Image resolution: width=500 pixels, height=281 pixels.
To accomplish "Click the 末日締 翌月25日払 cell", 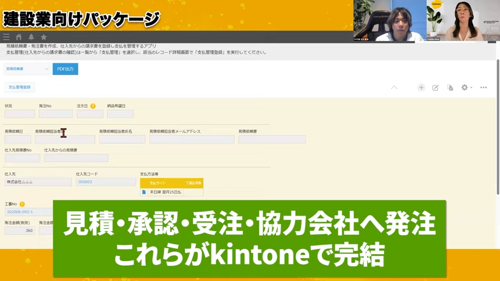I will [x=166, y=192].
